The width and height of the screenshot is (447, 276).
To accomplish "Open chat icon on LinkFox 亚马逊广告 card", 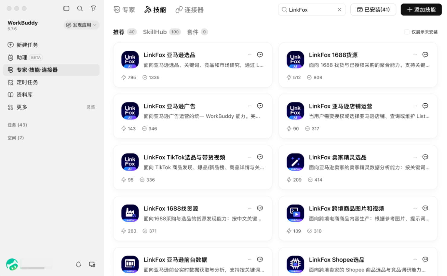I will point(260,106).
